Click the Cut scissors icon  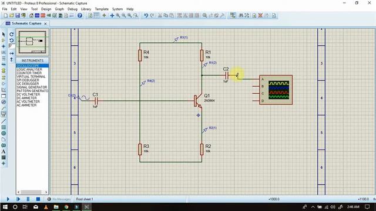160,16
